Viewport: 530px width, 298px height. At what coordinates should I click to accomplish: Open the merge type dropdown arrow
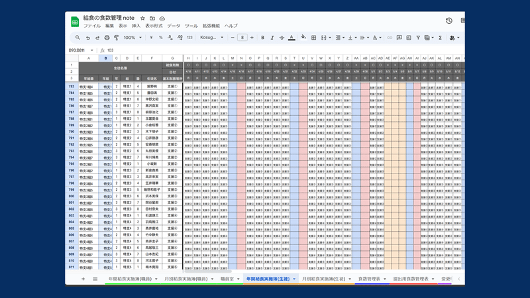(330, 38)
